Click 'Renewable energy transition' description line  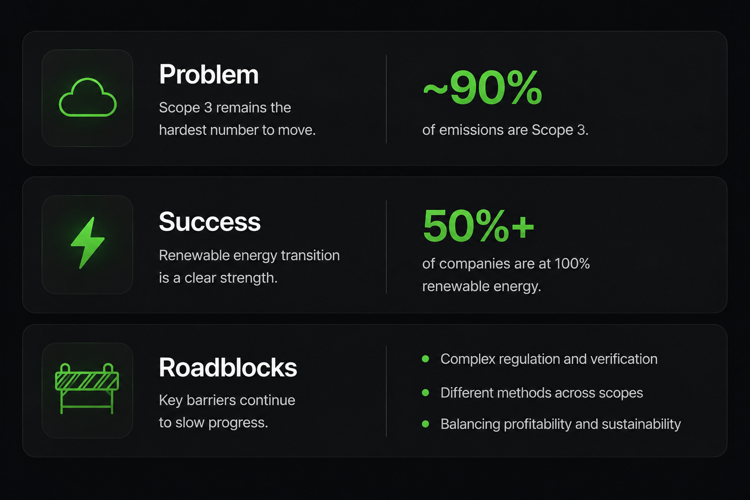[249, 255]
